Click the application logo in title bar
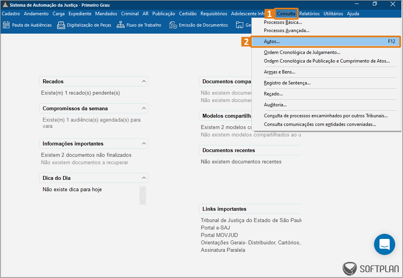The height and width of the screenshot is (278, 403). (5, 5)
